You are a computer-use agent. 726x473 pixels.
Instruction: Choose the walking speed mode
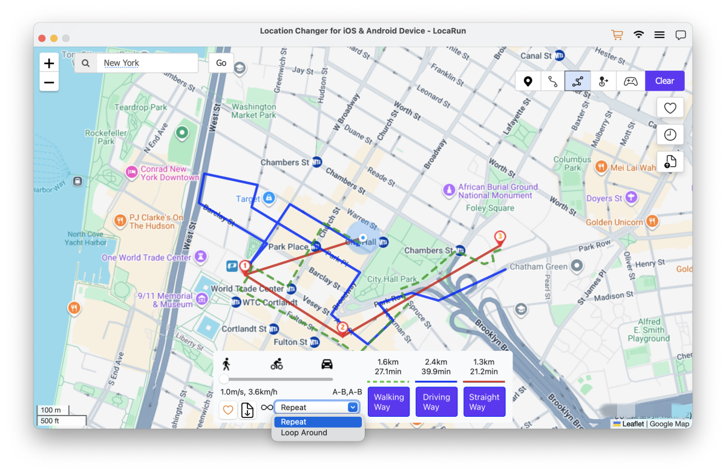[226, 364]
